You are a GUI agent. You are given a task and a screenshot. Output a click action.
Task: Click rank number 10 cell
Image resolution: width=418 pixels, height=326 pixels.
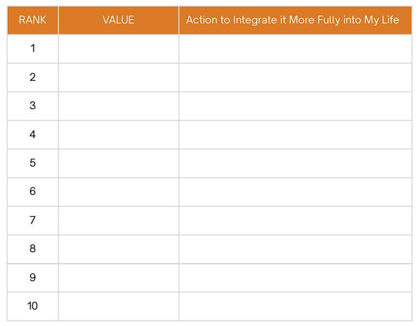32,306
